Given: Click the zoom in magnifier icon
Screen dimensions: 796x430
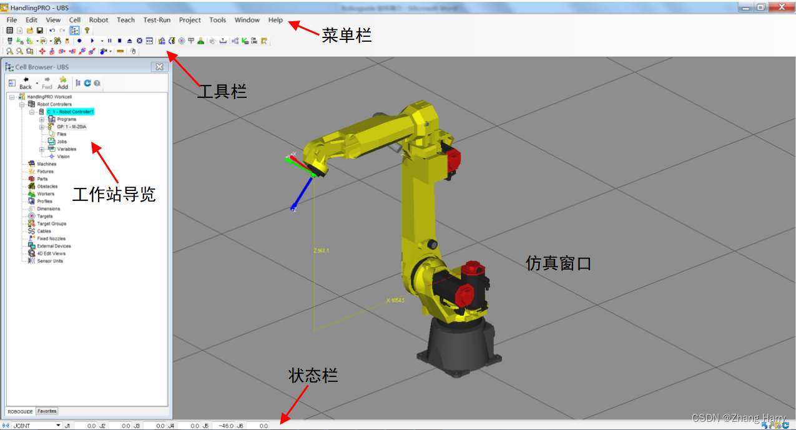Looking at the screenshot, I should 9,51.
